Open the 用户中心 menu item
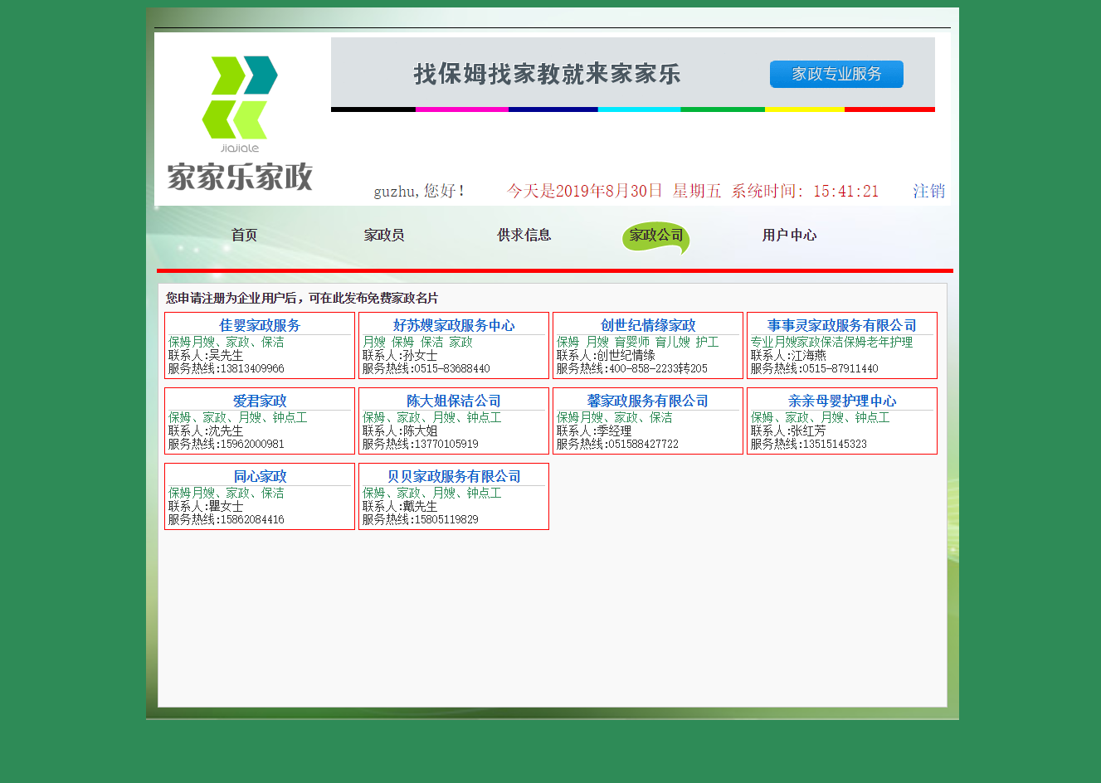1101x783 pixels. pos(788,235)
